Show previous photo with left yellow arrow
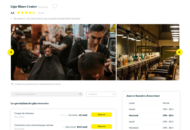 pos(11,52)
